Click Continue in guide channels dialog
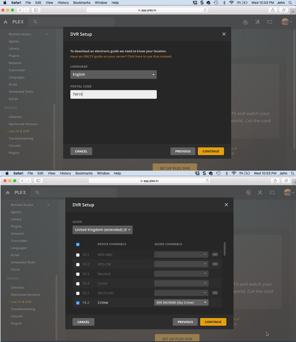Screen dimensions: 296x342 click(213, 322)
